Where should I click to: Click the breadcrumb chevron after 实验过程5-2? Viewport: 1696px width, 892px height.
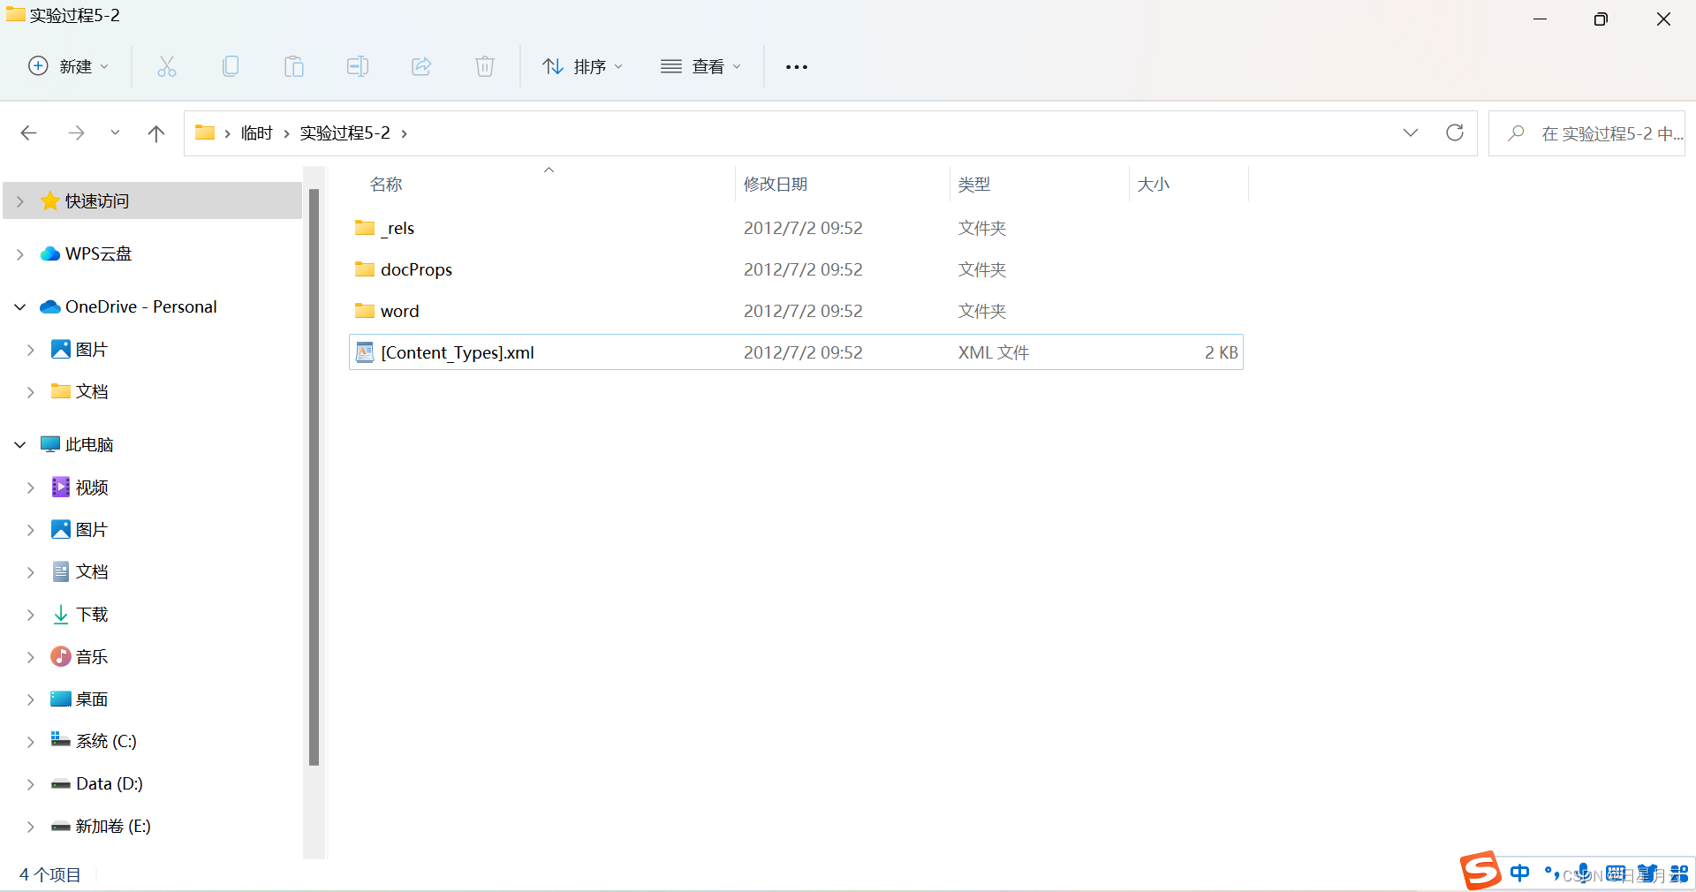click(405, 133)
